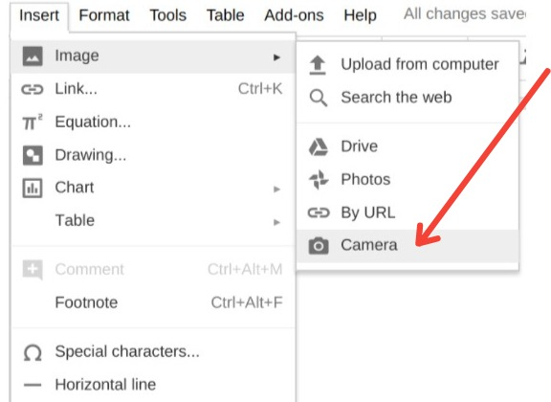Screen dimensions: 551x402
Task: Click the magnifier icon for web search
Action: coord(319,98)
